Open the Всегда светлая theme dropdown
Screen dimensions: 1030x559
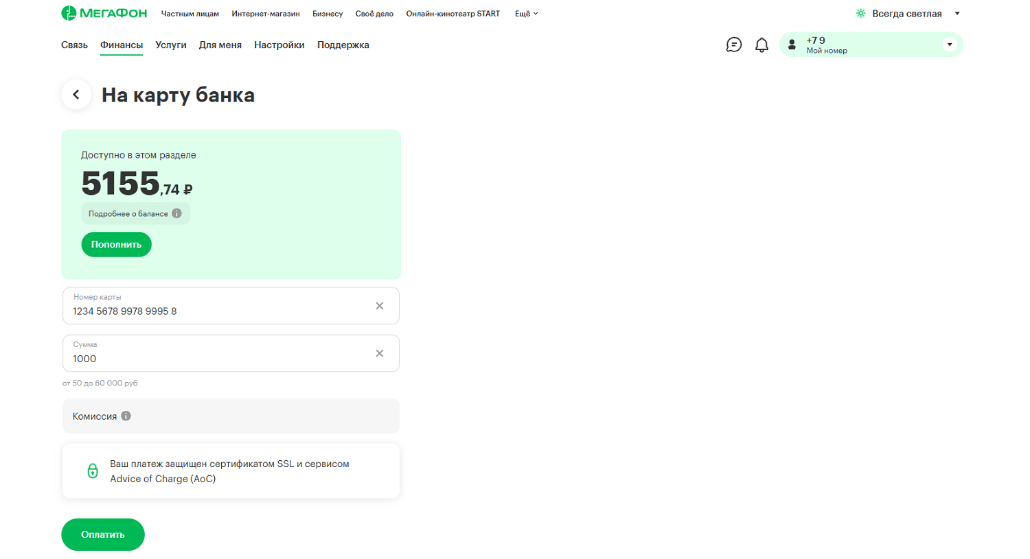click(x=957, y=14)
